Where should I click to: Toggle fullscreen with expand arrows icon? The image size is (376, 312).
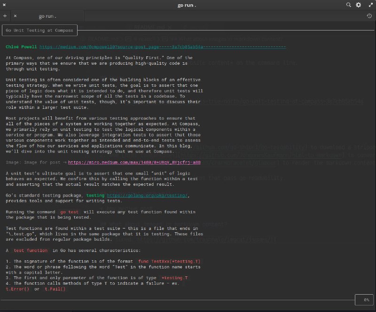pos(371,5)
